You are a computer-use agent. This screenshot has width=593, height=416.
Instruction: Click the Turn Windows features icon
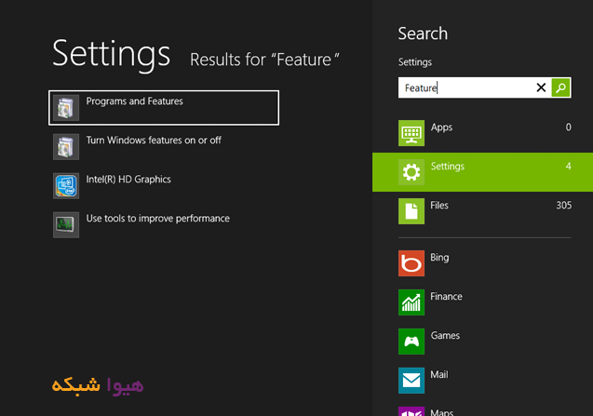coord(66,147)
